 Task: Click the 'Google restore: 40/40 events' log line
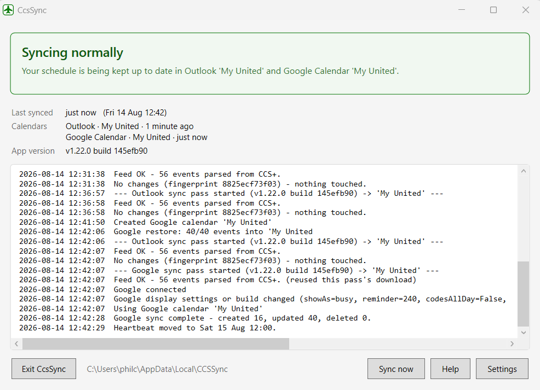pos(165,232)
